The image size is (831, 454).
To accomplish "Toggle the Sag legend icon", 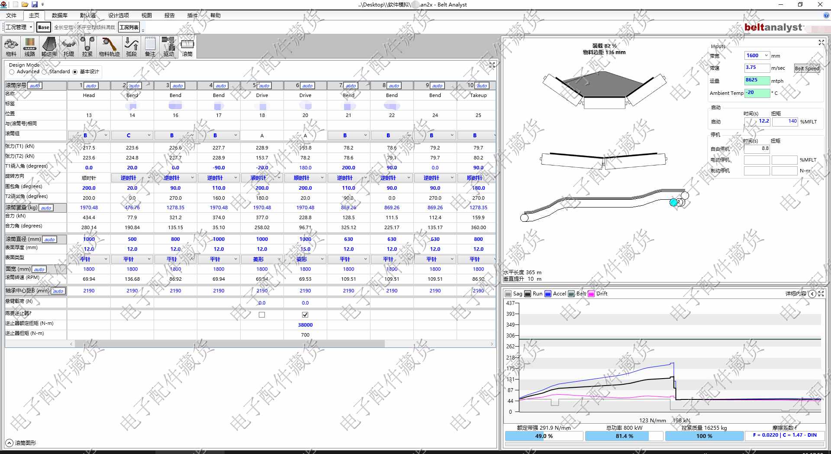I will [508, 294].
